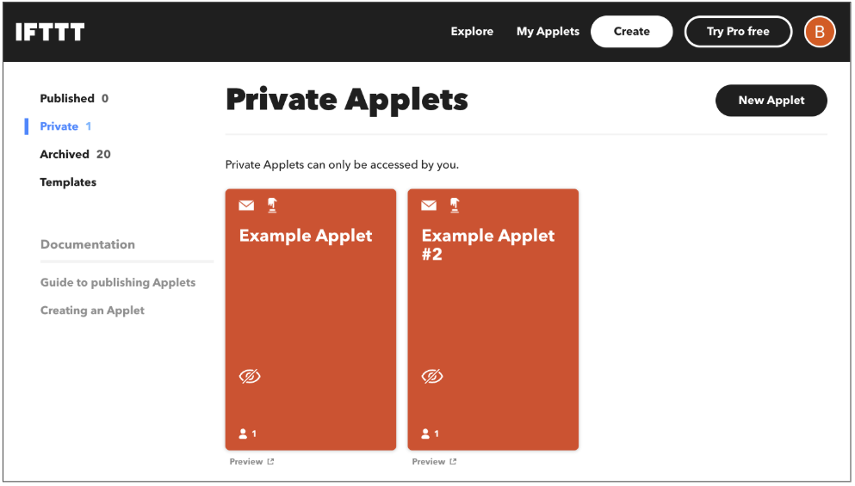Click the Try Pro free button
The height and width of the screenshot is (486, 855).
click(x=738, y=32)
